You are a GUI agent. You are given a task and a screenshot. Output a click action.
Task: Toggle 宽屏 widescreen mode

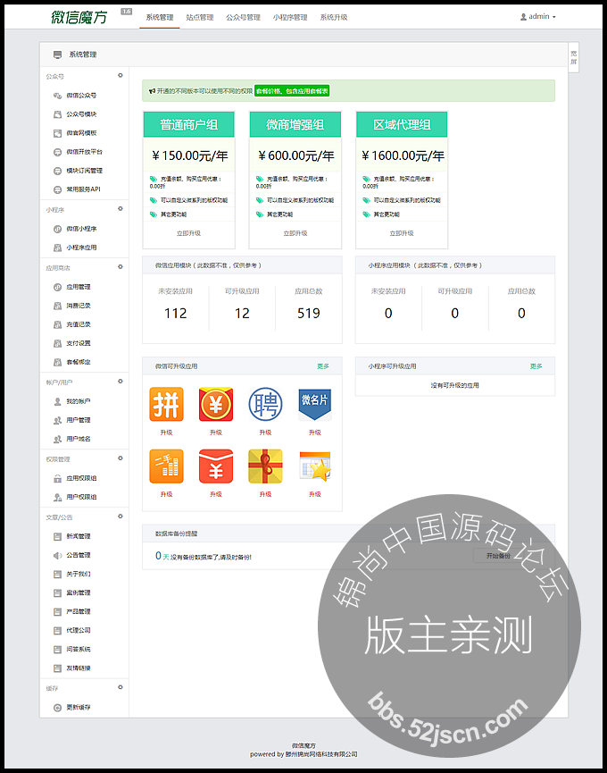click(x=573, y=58)
